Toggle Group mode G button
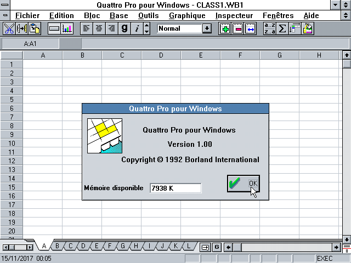 [x=217, y=247]
